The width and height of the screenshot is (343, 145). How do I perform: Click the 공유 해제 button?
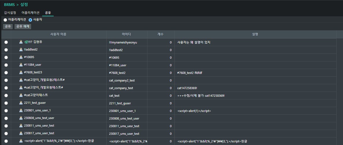(x=23, y=27)
